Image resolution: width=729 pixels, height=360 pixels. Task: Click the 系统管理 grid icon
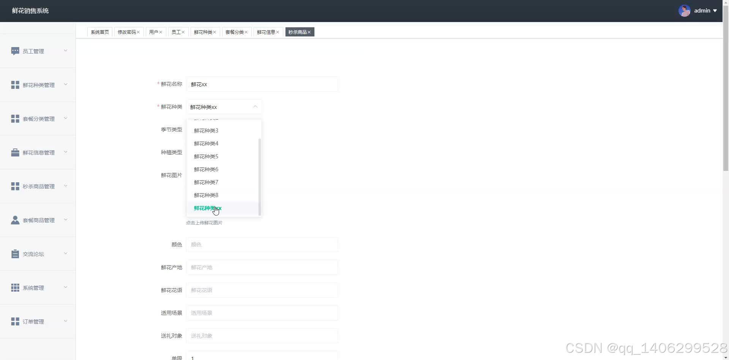click(15, 287)
